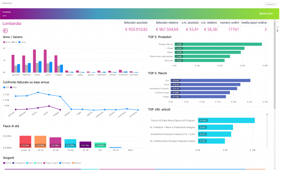
Task: Select the Organic Search legend dot
Action: [x=44, y=163]
